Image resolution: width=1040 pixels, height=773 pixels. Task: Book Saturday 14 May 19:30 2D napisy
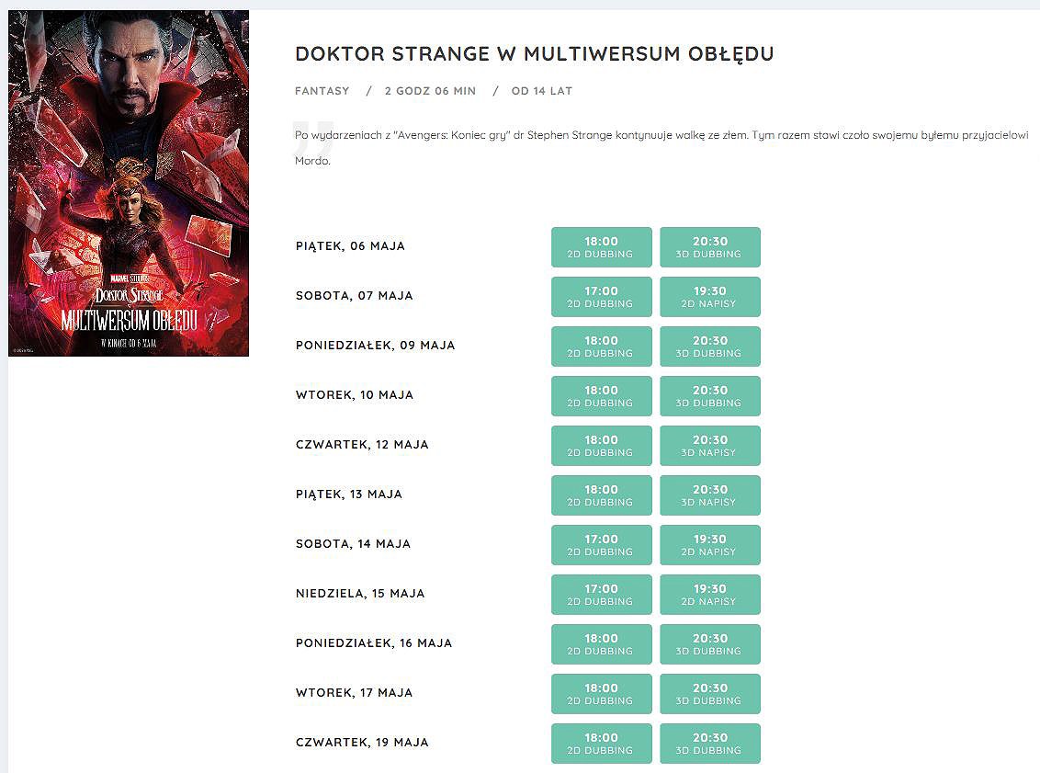[709, 545]
